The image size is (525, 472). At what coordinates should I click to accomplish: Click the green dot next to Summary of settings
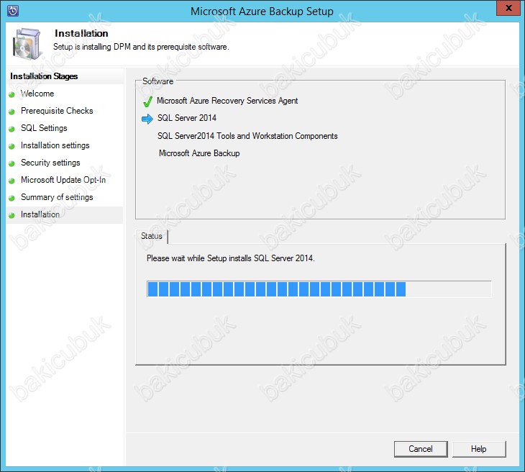point(12,198)
